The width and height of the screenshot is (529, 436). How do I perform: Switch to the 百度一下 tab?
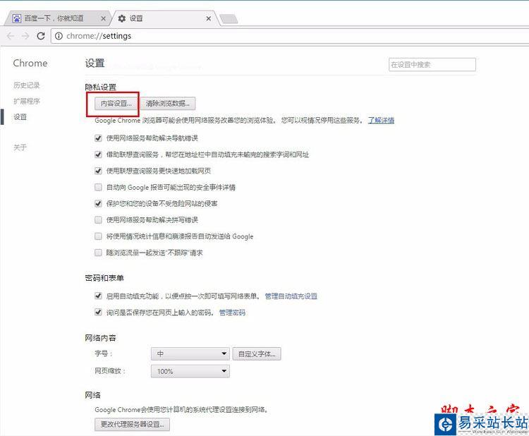click(56, 18)
